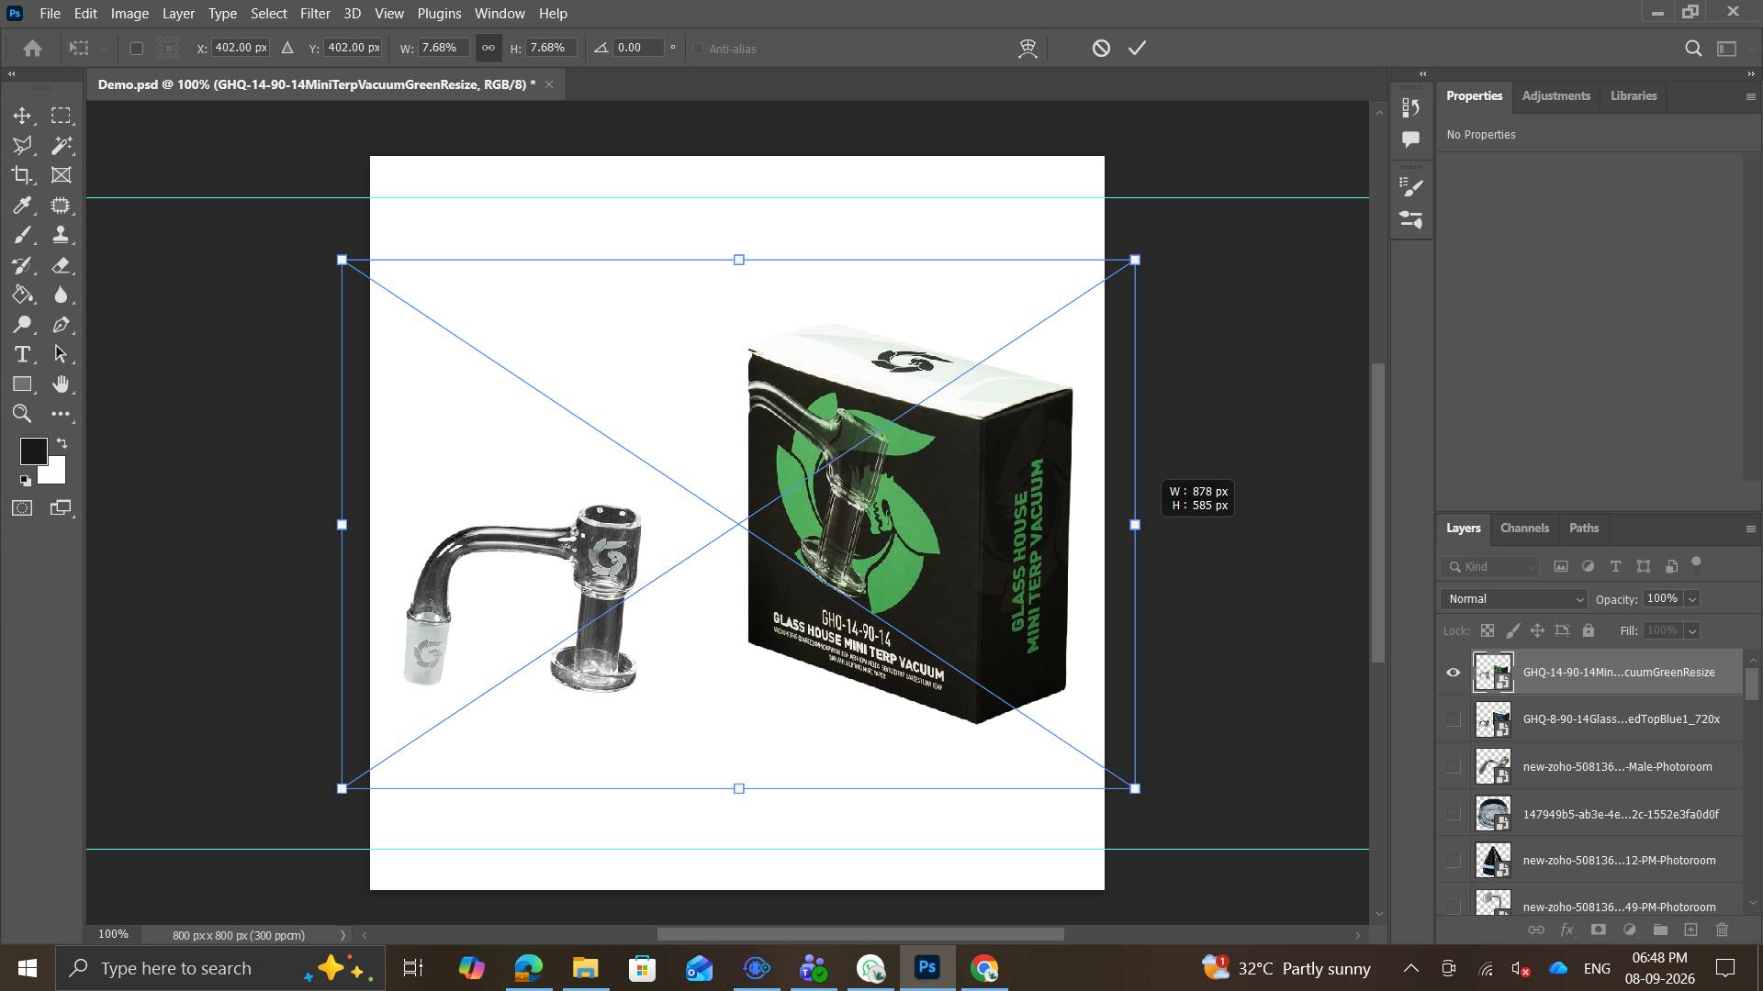Show the GHQ-8-90-14Glass layer

click(x=1453, y=719)
